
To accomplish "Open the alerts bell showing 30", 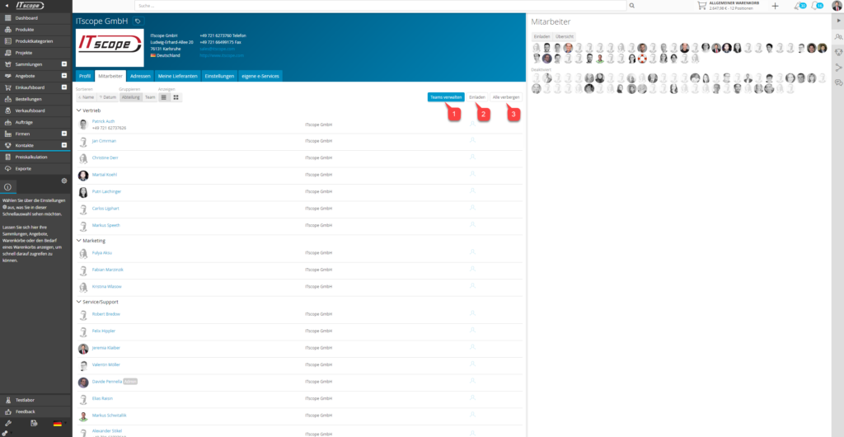I will (799, 6).
